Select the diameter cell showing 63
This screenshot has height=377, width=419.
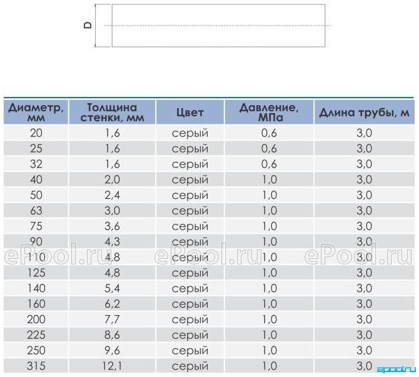[36, 211]
